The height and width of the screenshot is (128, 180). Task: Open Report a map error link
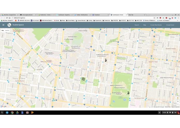175,107
